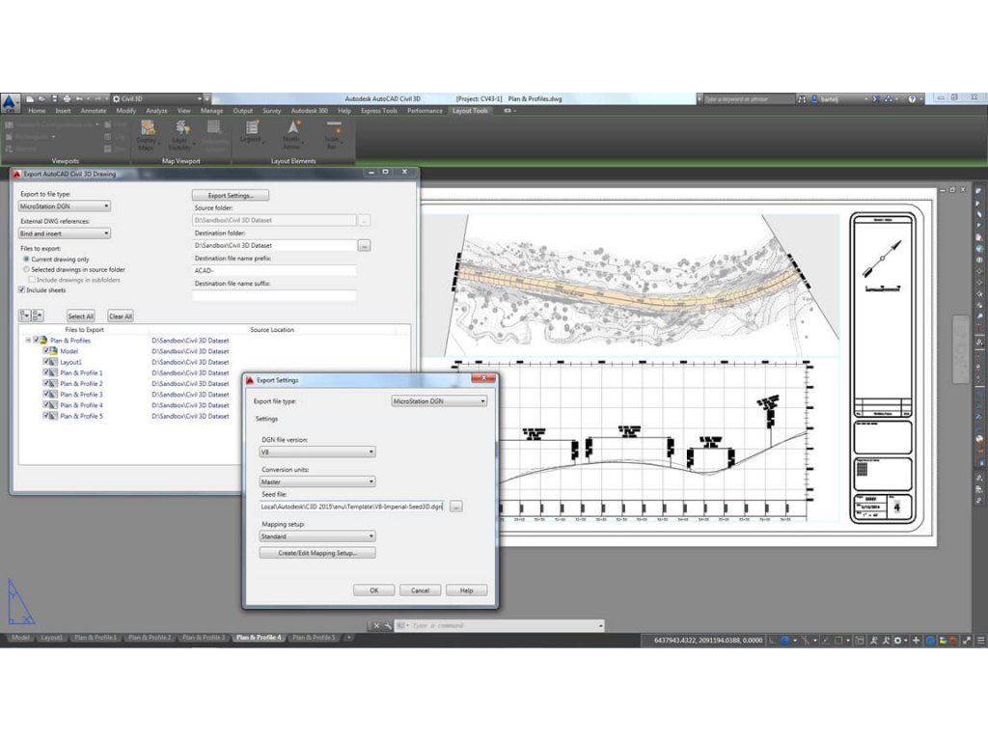The image size is (988, 741).
Task: Click OK in Export Settings dialog
Action: pyautogui.click(x=373, y=590)
